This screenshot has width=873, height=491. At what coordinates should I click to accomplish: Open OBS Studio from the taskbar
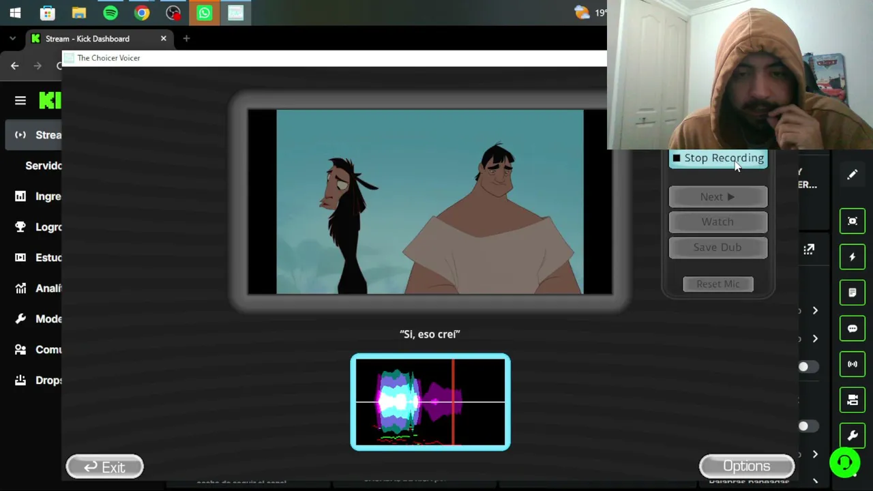pyautogui.click(x=173, y=13)
